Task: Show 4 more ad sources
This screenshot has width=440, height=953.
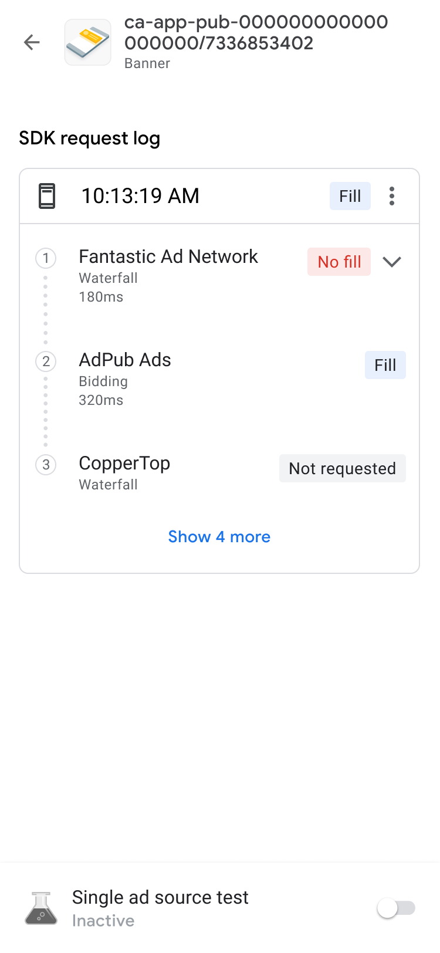Action: 219,537
